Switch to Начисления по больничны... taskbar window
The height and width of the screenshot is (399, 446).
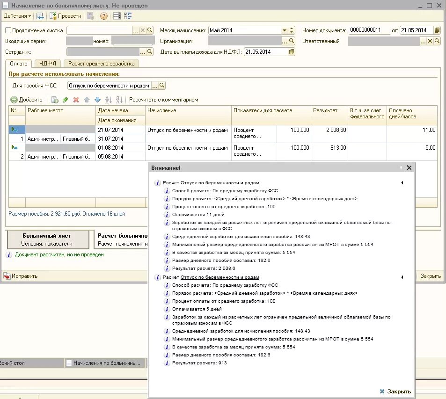pyautogui.click(x=105, y=363)
